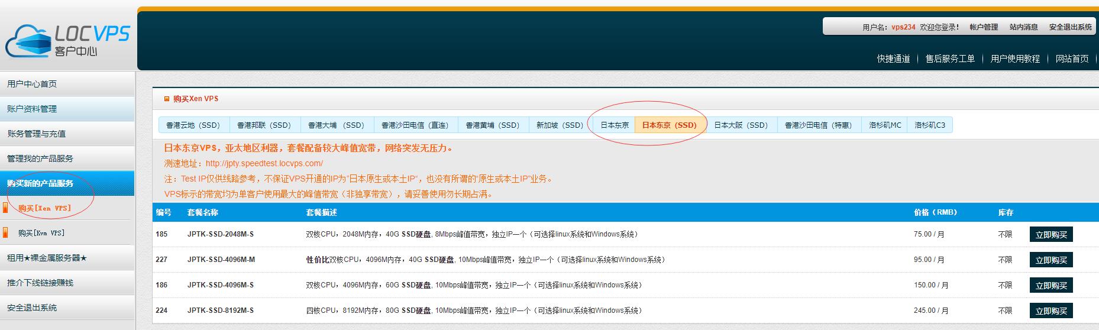Open 账务管理与充值 sidebar item
Screen dimensions: 1099x330
[x=67, y=134]
